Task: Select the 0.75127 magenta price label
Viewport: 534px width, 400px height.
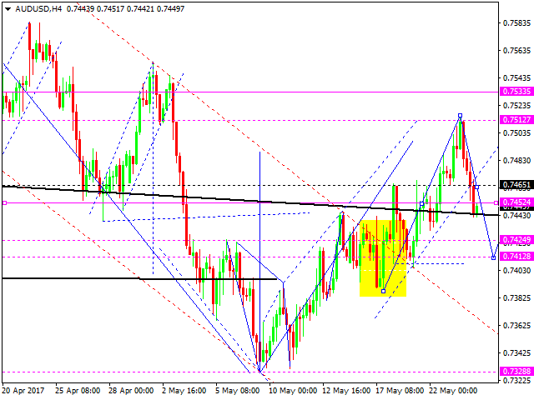Action: (516, 119)
